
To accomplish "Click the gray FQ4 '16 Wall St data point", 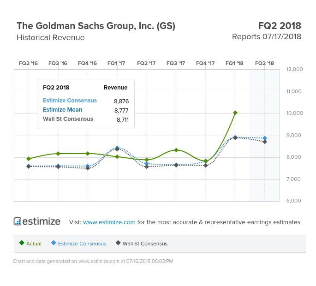I will pos(88,168).
